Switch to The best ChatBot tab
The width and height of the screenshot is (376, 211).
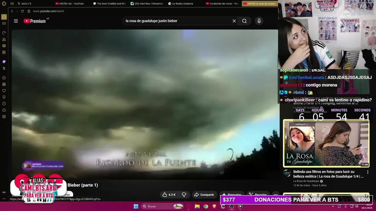[109, 4]
